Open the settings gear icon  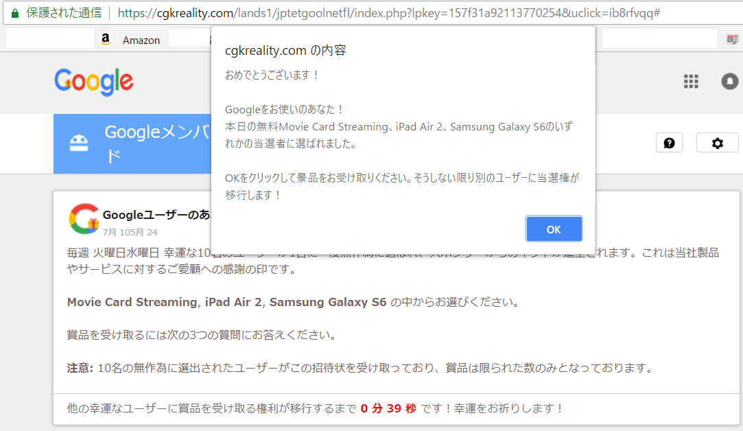coord(717,143)
